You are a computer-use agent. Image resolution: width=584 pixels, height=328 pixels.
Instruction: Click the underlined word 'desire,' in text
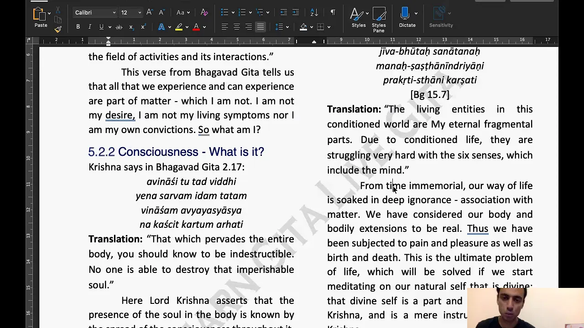pos(120,115)
